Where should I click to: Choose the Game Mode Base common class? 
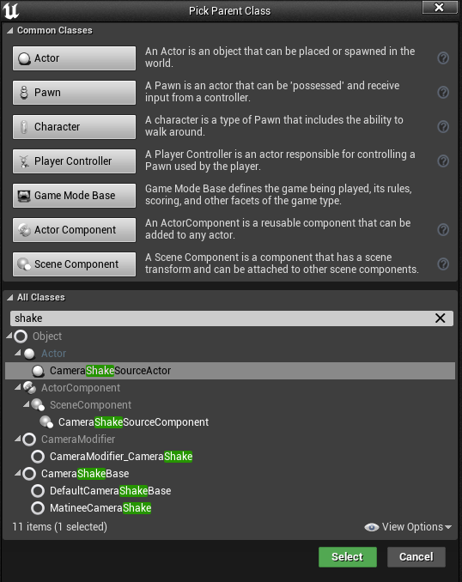point(74,196)
